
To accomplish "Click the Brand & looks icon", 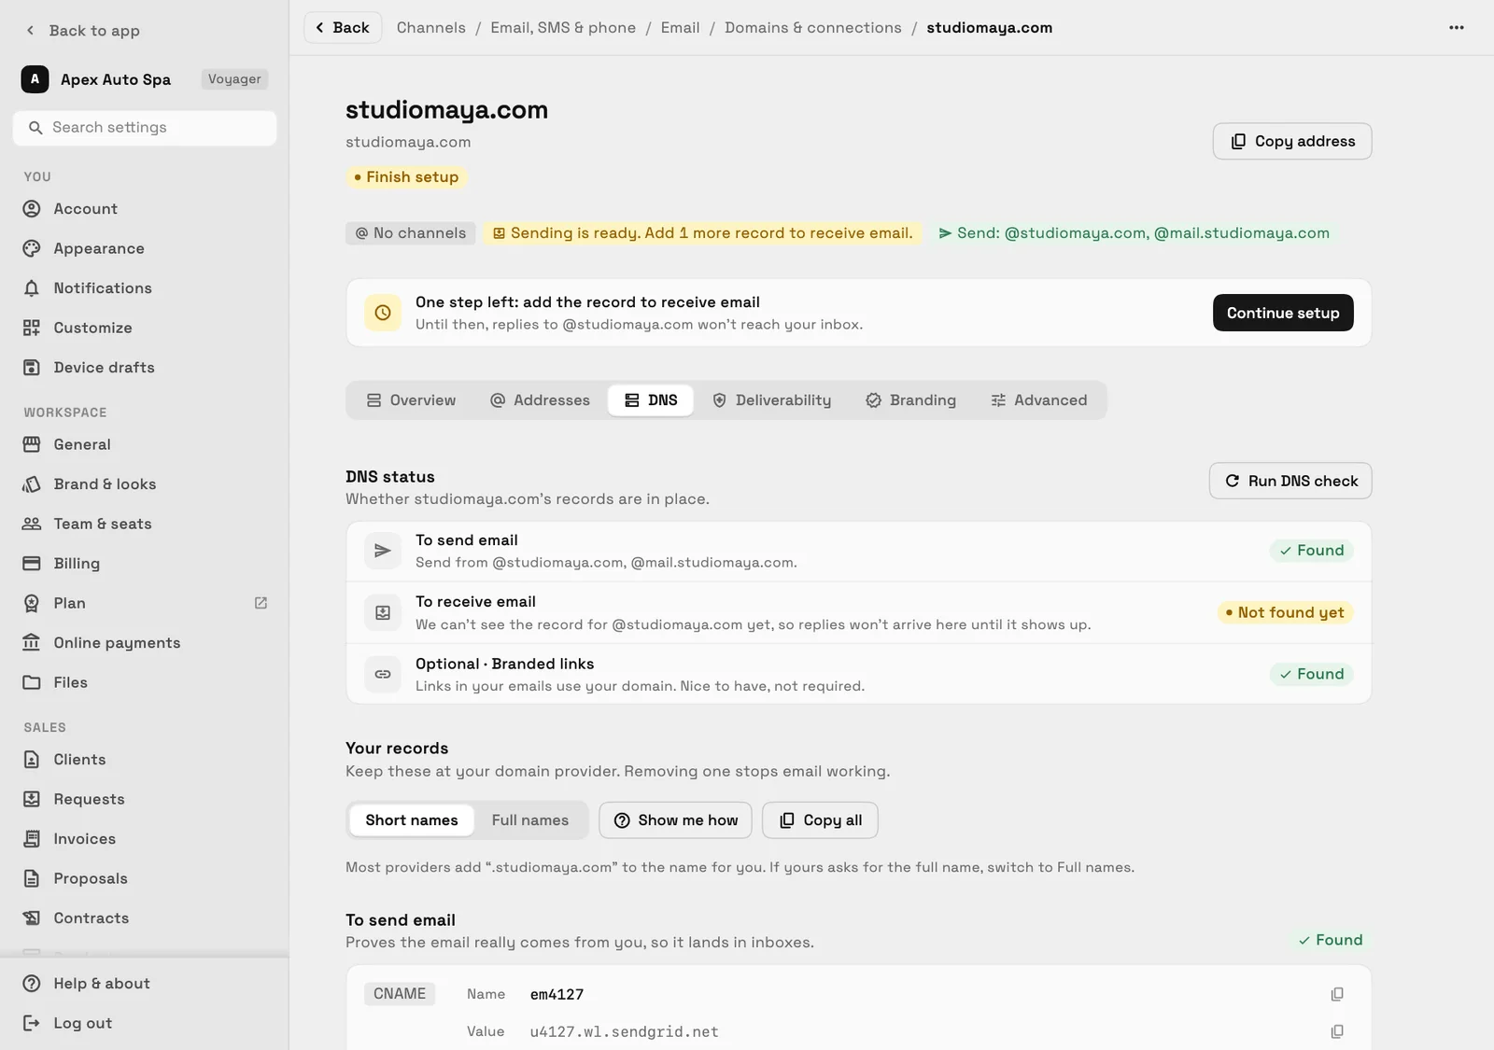I will click(x=32, y=484).
